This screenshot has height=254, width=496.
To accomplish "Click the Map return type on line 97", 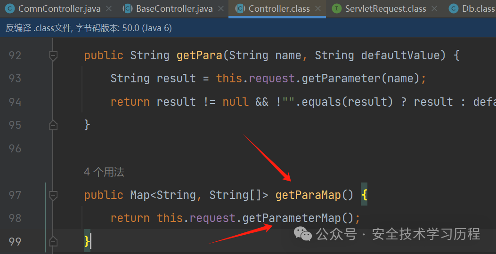I will click(x=140, y=195).
